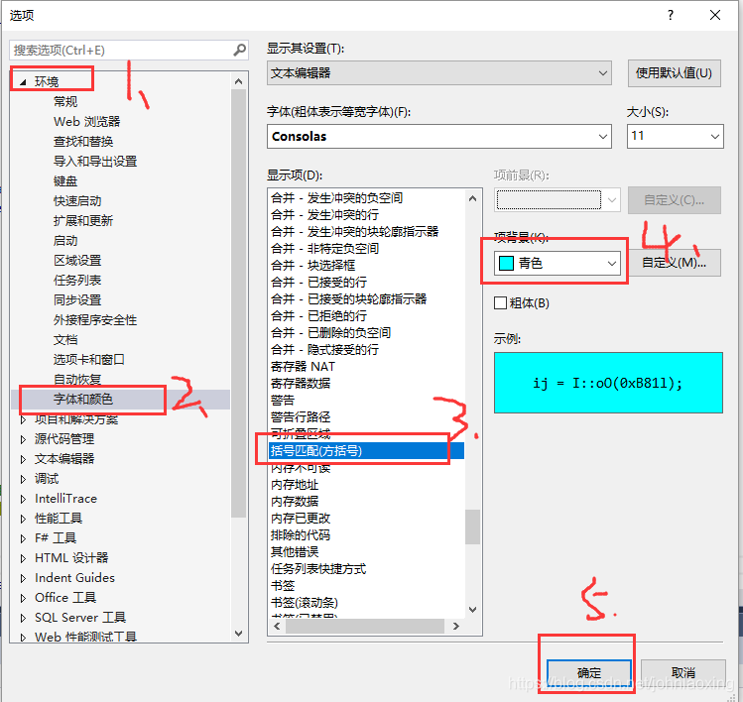Image resolution: width=743 pixels, height=702 pixels.
Task: Select 寄存器数据 list item
Action: 301,383
